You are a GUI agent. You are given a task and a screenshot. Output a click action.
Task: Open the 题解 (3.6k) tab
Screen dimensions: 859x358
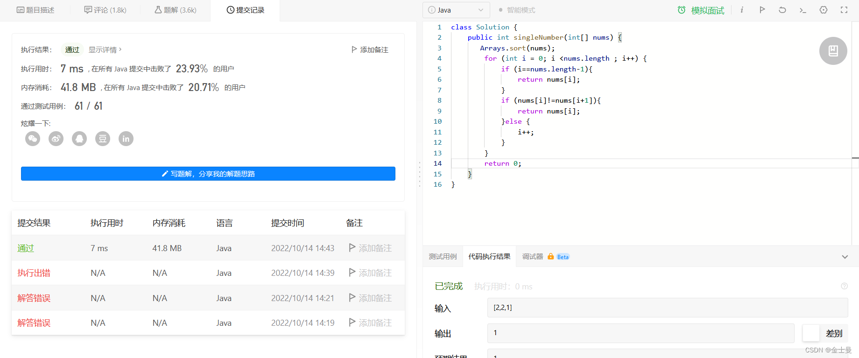tap(176, 10)
